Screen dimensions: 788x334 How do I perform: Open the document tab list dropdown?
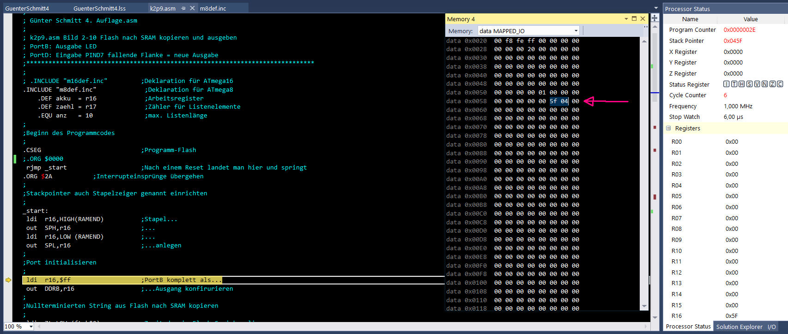(x=656, y=8)
